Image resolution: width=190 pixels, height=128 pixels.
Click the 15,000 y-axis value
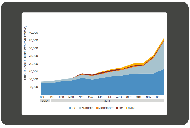click(x=33, y=72)
